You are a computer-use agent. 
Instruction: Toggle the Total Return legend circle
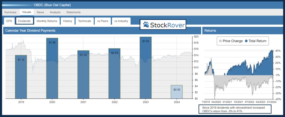(x=246, y=41)
